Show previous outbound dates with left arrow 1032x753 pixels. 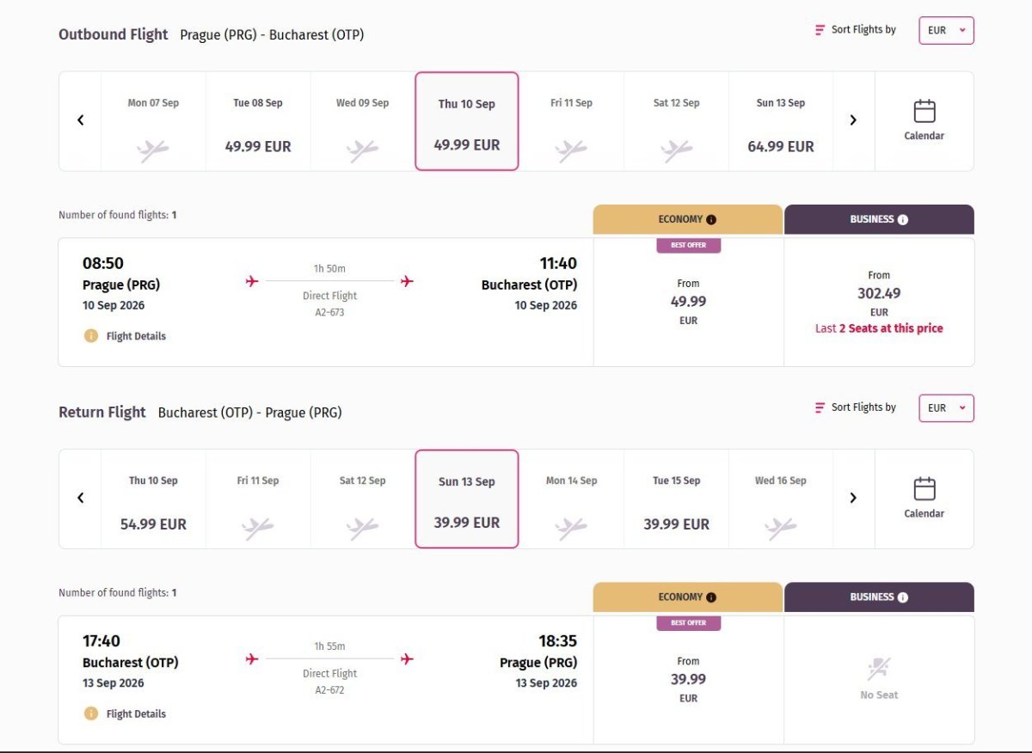coord(81,120)
